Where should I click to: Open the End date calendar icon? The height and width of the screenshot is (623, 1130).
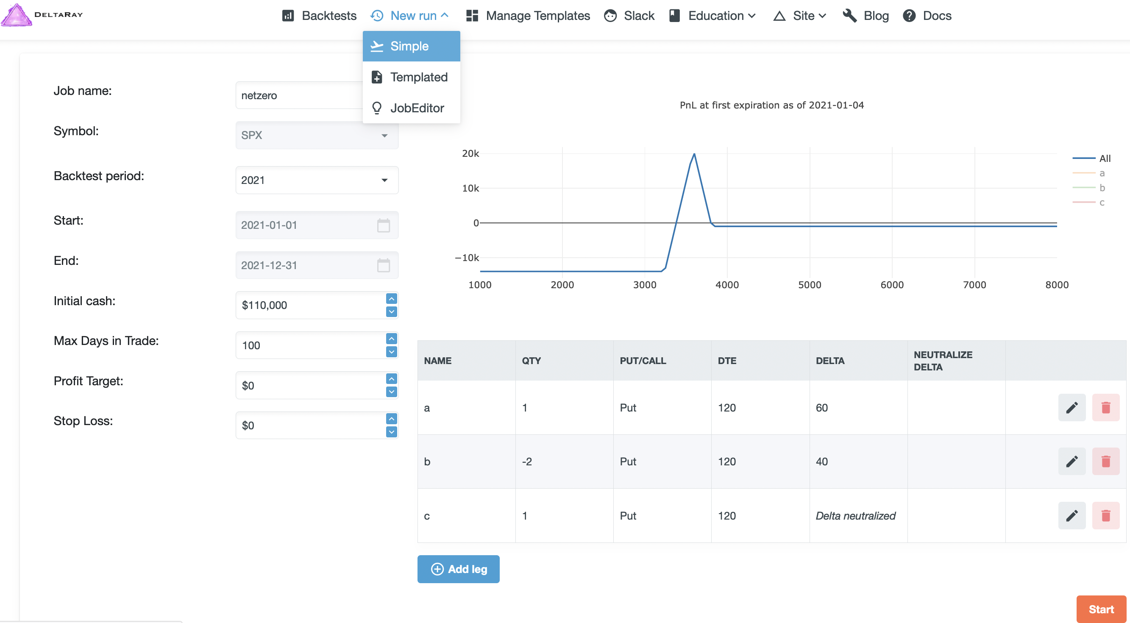384,265
